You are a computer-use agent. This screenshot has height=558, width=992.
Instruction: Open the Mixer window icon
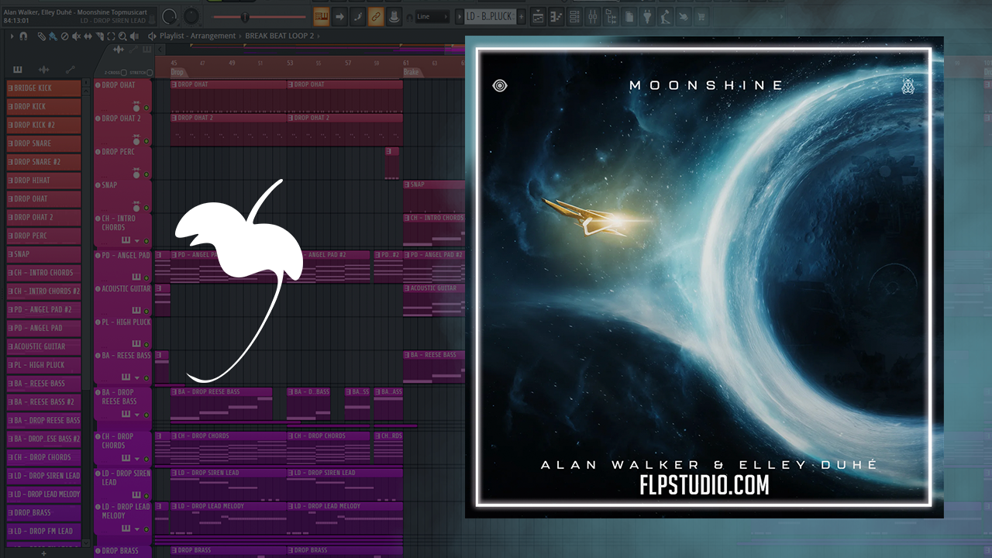click(592, 16)
